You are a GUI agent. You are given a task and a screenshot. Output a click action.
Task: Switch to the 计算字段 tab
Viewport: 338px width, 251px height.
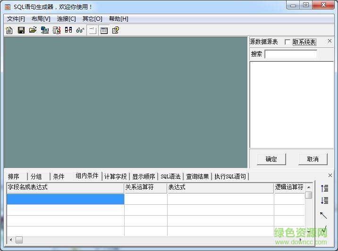[115, 176]
